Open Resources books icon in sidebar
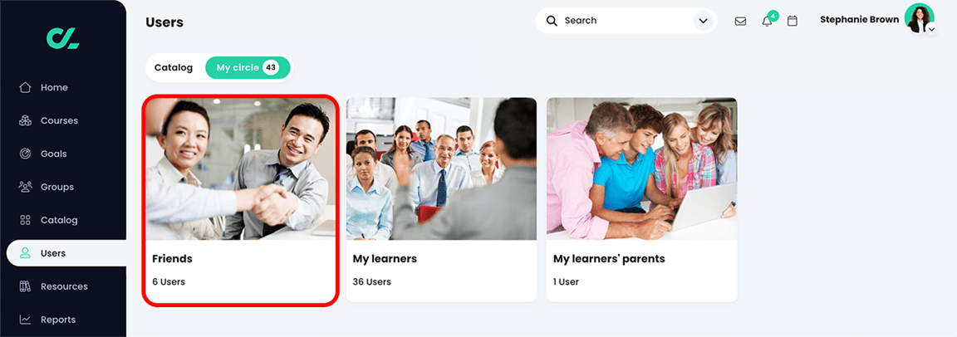Screen dimensions: 957x337 [x=25, y=286]
